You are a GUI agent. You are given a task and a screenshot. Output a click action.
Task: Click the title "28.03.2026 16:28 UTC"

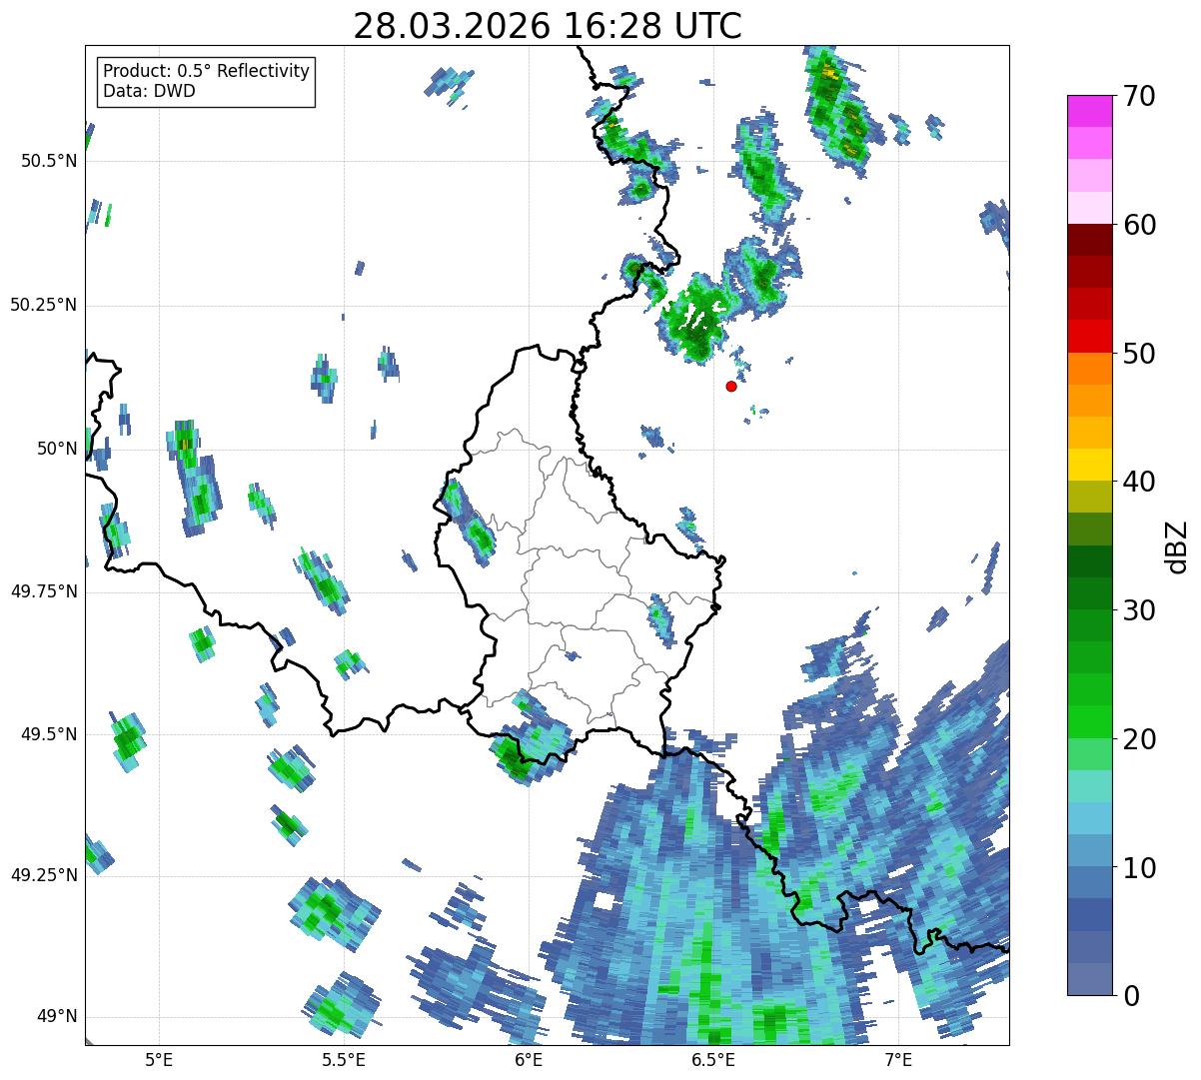[x=548, y=26]
